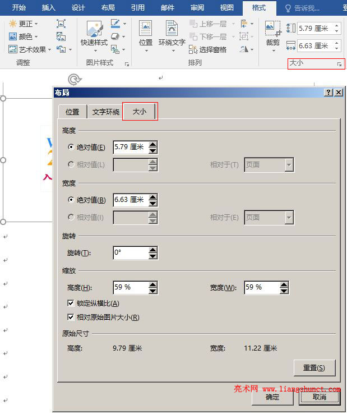347x414 pixels.
Task: Click the Change Picture icon in 调整
Action: (x=61, y=36)
